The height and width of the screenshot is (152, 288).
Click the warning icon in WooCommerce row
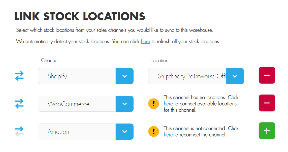tap(154, 104)
